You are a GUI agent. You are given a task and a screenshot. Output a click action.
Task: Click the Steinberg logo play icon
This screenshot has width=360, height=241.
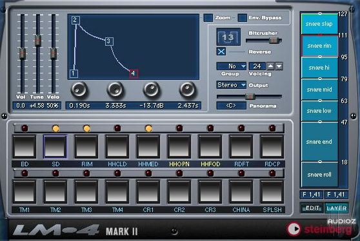294,228
